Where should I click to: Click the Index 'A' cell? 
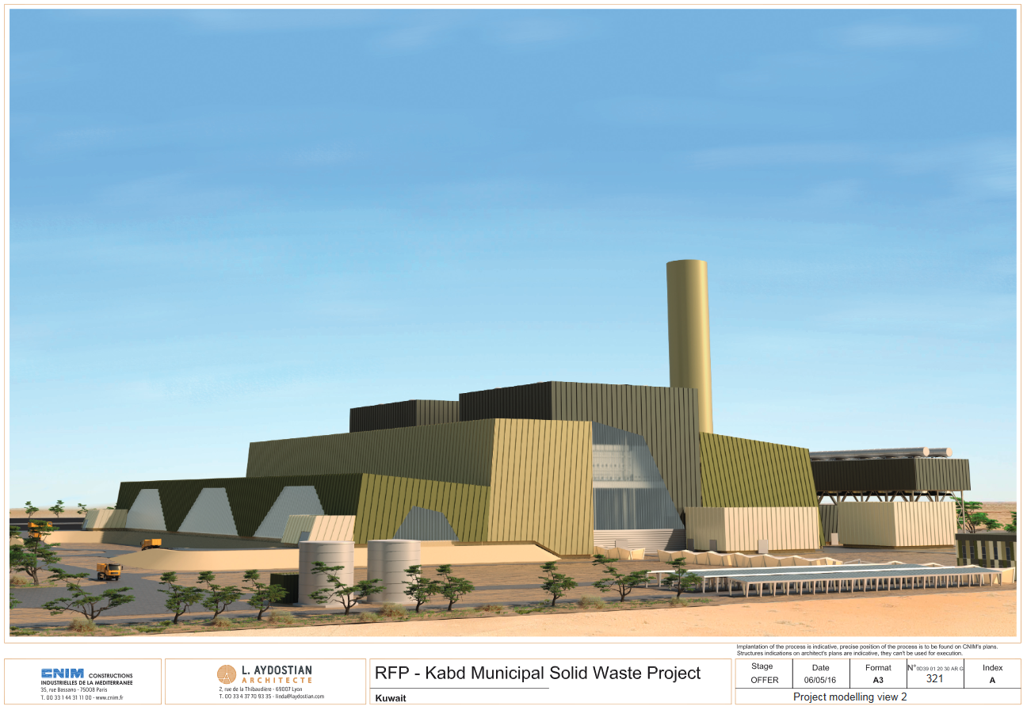(992, 680)
